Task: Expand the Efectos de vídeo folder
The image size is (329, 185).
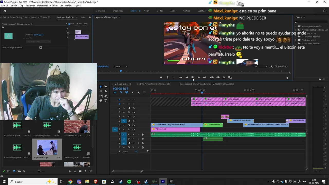Action: coord(296,40)
